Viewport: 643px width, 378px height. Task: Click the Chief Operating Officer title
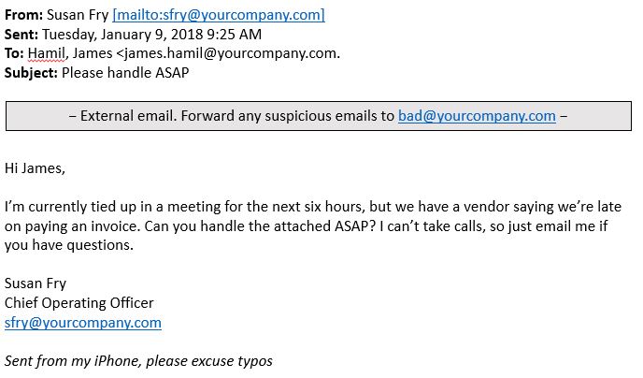click(x=79, y=303)
